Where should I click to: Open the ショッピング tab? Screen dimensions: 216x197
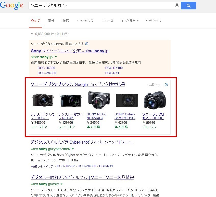(x=85, y=21)
